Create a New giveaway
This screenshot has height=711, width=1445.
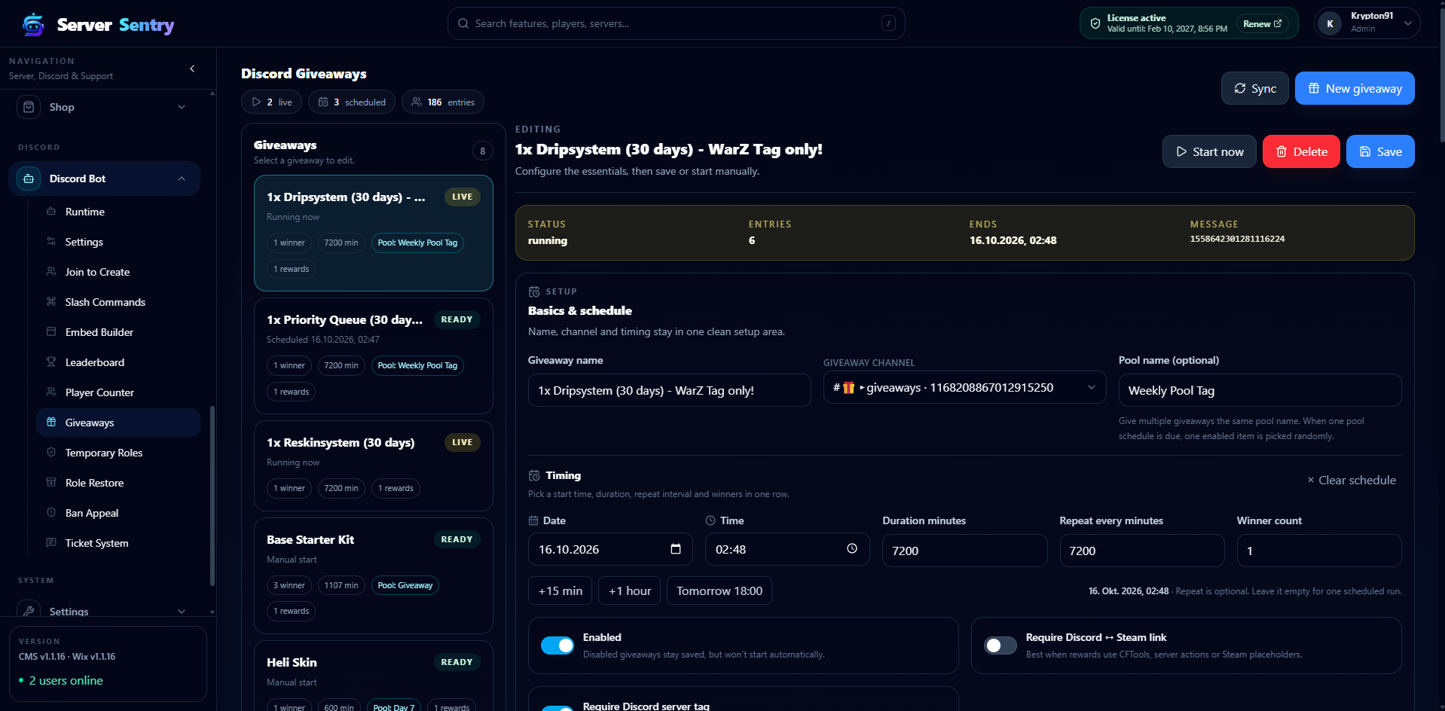[x=1355, y=88]
